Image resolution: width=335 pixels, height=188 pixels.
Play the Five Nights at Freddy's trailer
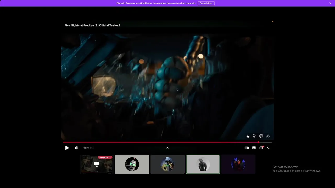(x=67, y=148)
